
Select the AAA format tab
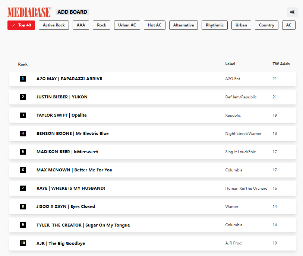pyautogui.click(x=81, y=25)
